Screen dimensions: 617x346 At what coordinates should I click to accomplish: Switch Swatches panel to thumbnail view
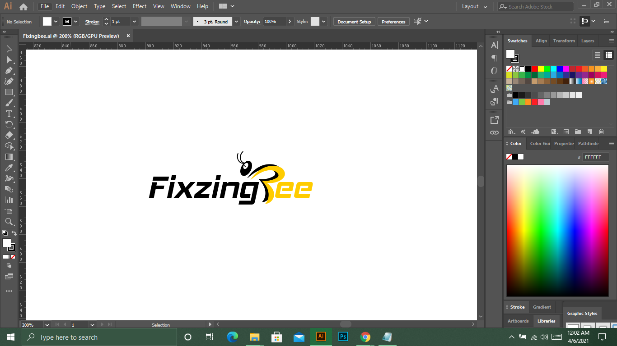point(608,55)
